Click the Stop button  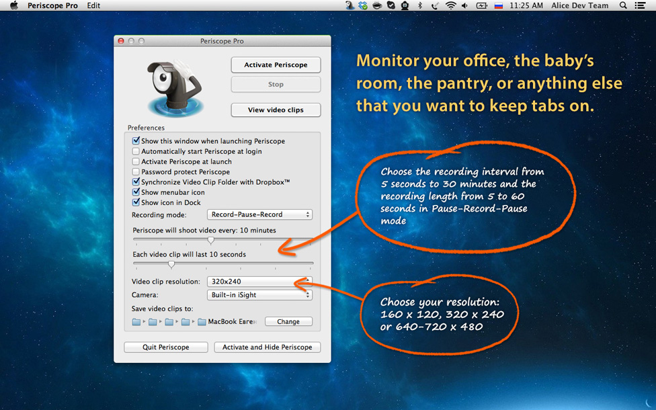coord(276,85)
